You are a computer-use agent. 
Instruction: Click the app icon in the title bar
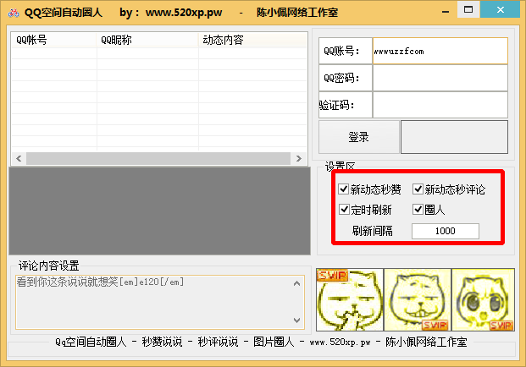(x=14, y=13)
